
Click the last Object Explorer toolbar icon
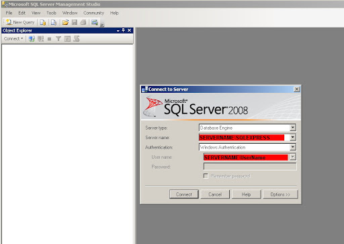(77, 39)
